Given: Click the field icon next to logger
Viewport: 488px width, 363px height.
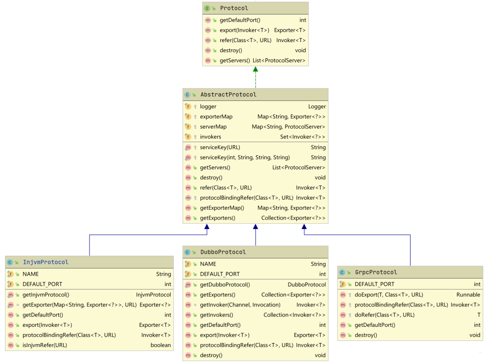Looking at the screenshot, I should click(x=188, y=106).
